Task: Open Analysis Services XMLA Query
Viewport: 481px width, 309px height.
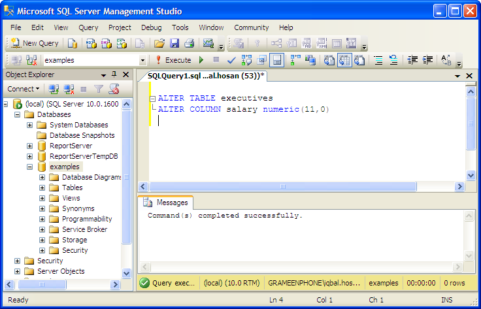Action: 122,44
